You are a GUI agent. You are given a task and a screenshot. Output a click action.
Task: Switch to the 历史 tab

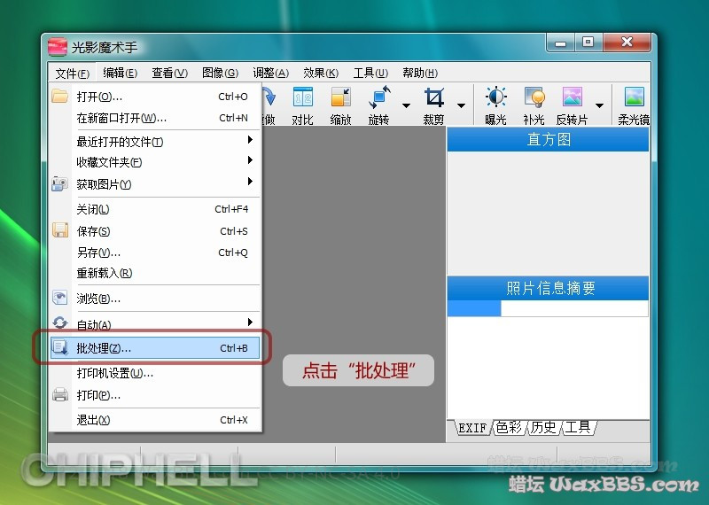point(543,428)
